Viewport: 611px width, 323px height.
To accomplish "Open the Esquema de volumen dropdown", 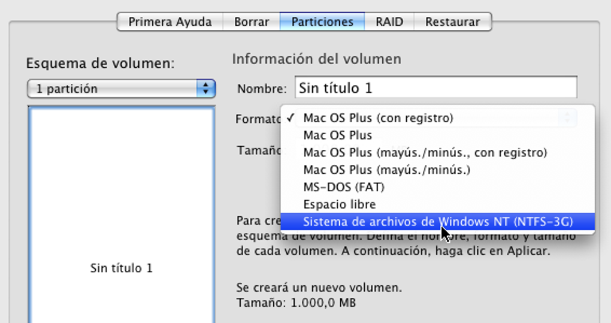I will [121, 89].
